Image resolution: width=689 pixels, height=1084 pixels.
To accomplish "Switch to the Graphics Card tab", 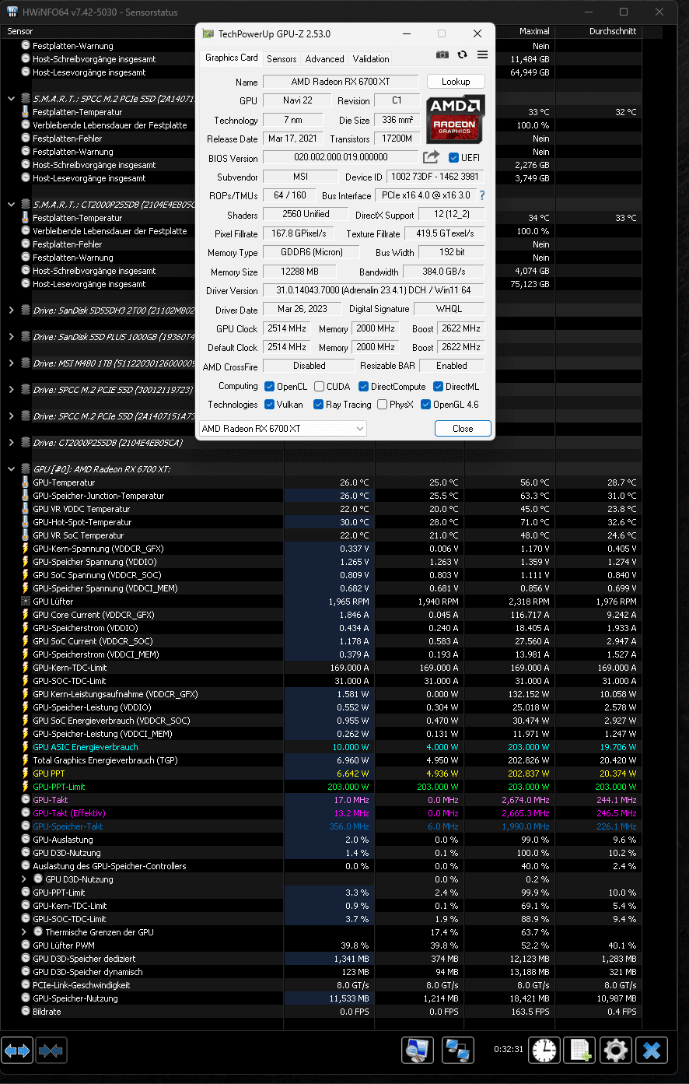I will pyautogui.click(x=231, y=58).
